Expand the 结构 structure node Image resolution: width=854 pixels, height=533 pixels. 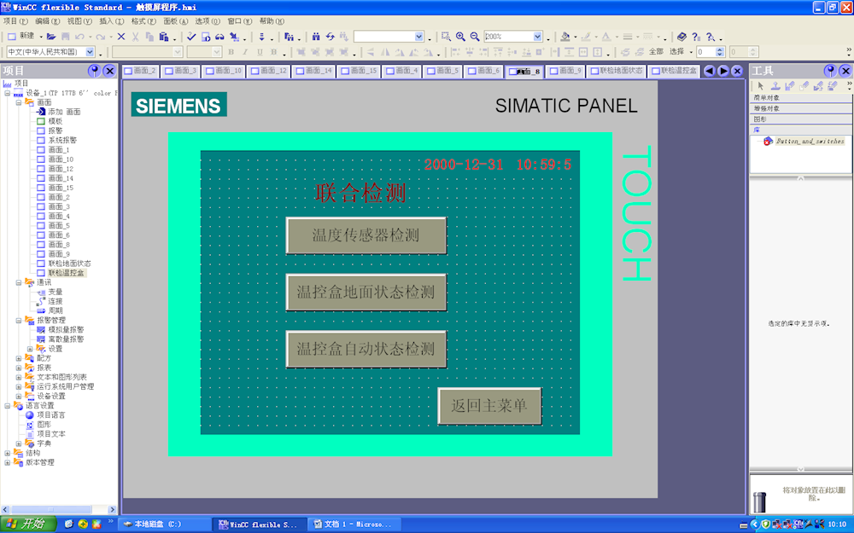coord(7,453)
